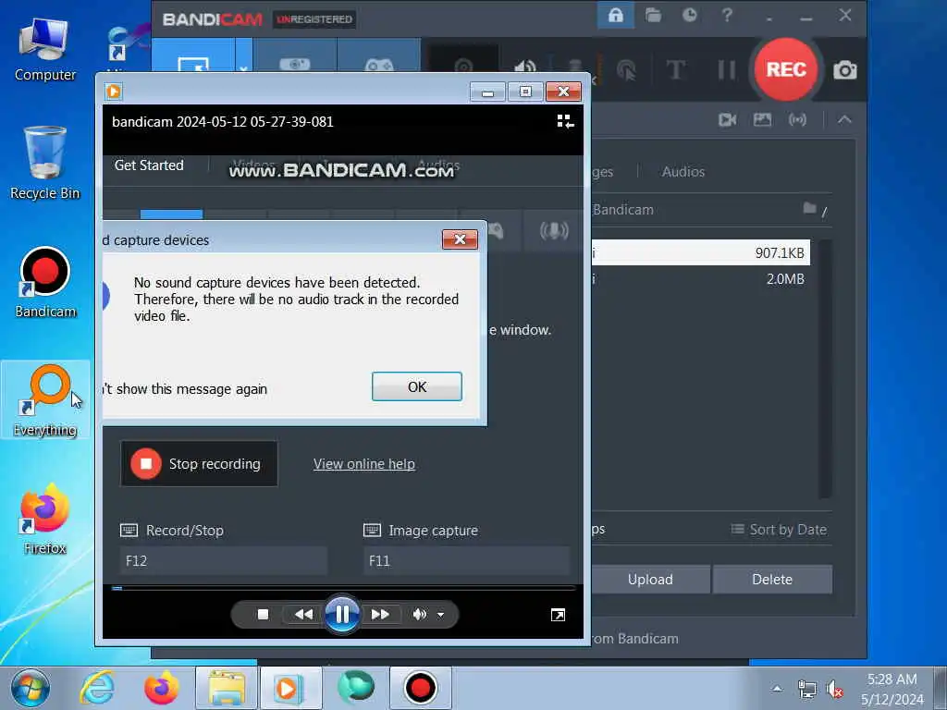
Task: Click the Image capture F11 hotkey field
Action: point(466,561)
